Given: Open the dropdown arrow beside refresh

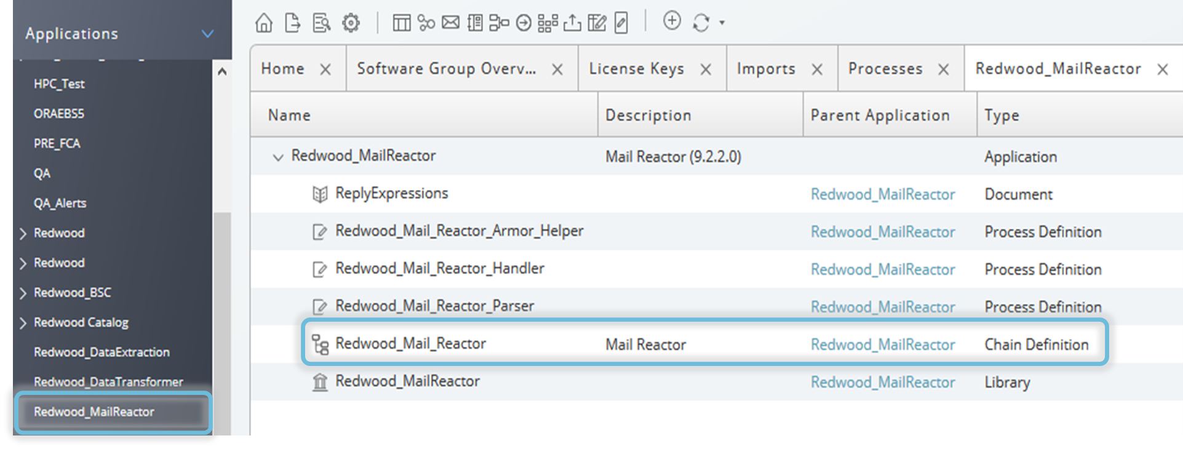Looking at the screenshot, I should coord(722,23).
